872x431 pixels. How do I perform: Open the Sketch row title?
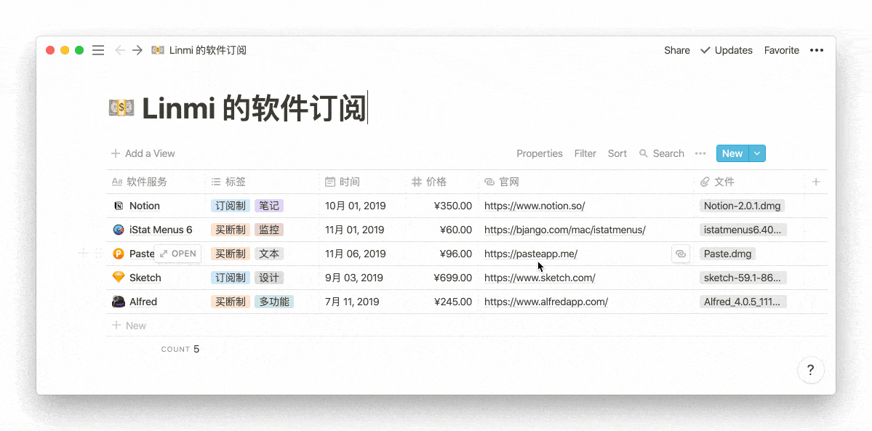pos(145,278)
